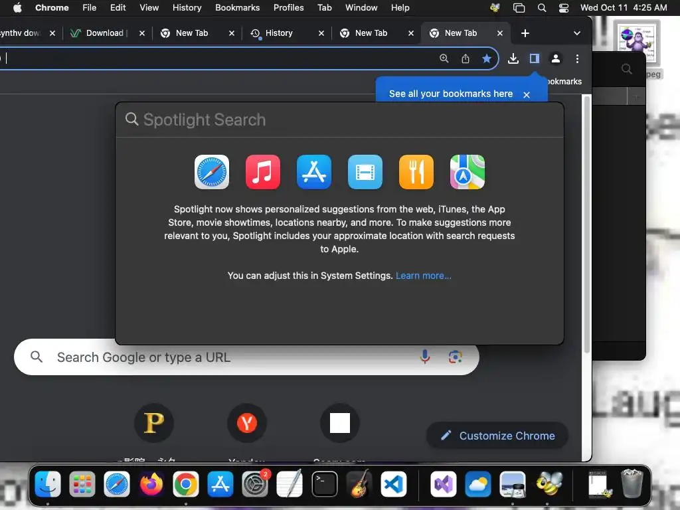Open the Window menu
The height and width of the screenshot is (510, 680).
coord(361,8)
